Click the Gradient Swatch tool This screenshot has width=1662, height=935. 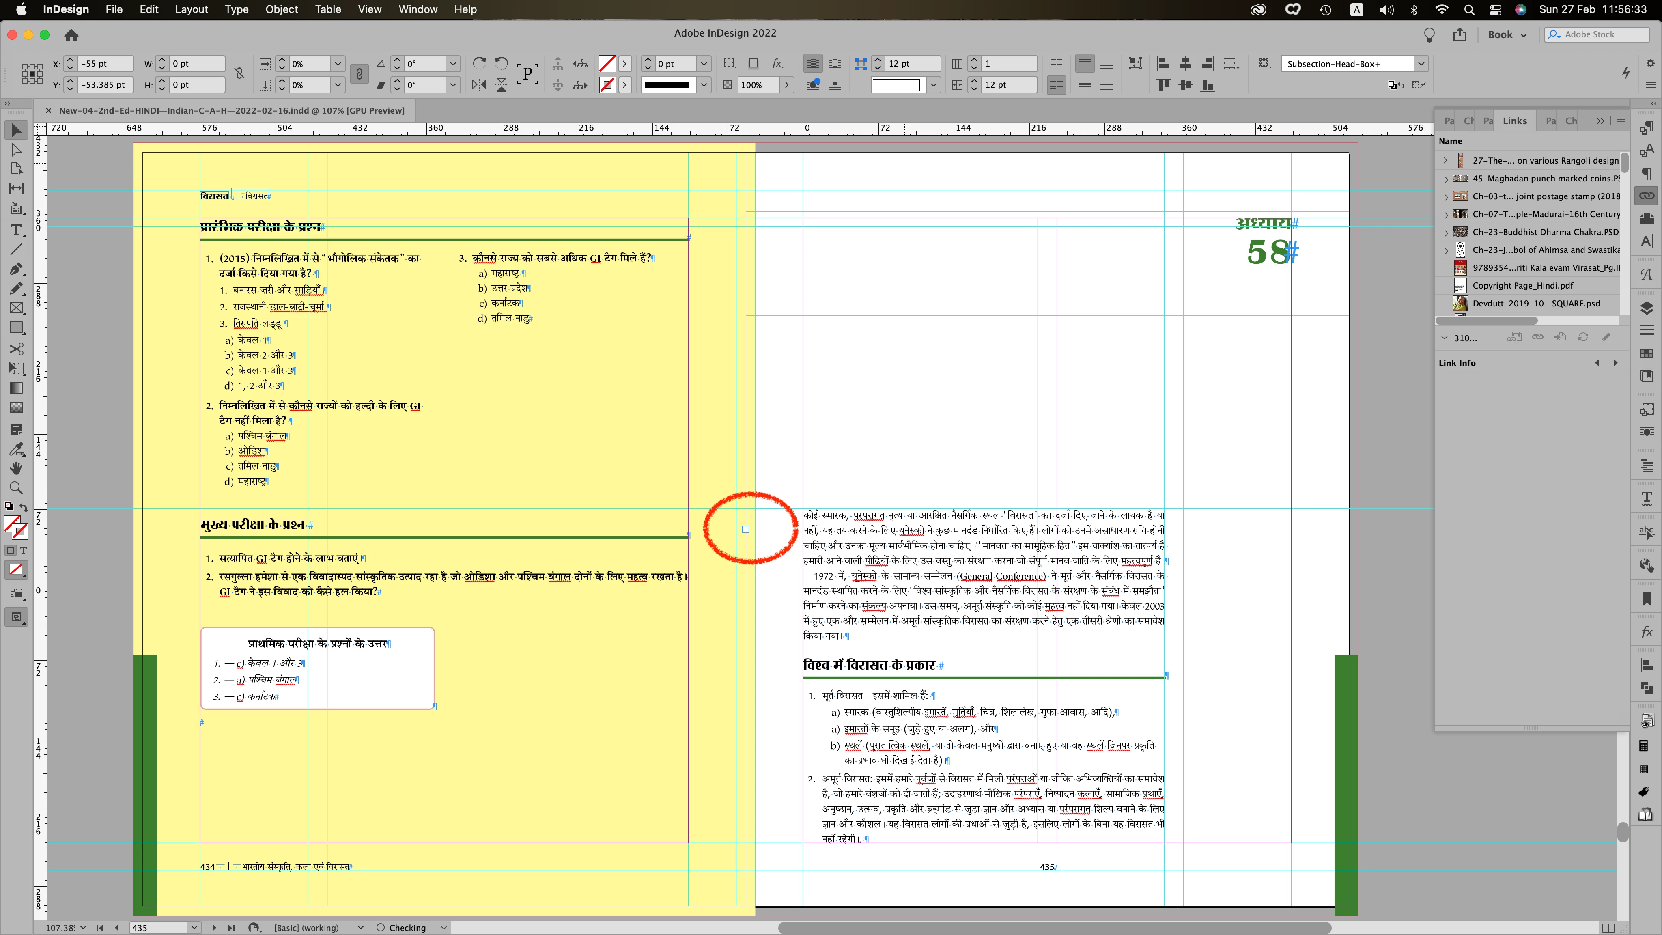[17, 388]
